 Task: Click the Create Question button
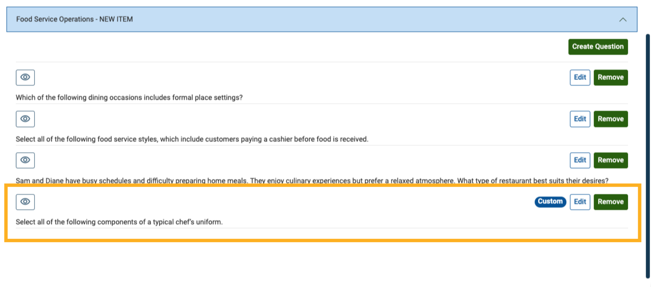pos(598,47)
